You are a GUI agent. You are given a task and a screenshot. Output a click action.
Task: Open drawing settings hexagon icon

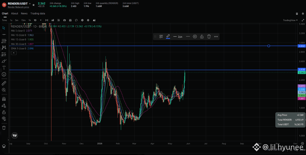pos(195,37)
